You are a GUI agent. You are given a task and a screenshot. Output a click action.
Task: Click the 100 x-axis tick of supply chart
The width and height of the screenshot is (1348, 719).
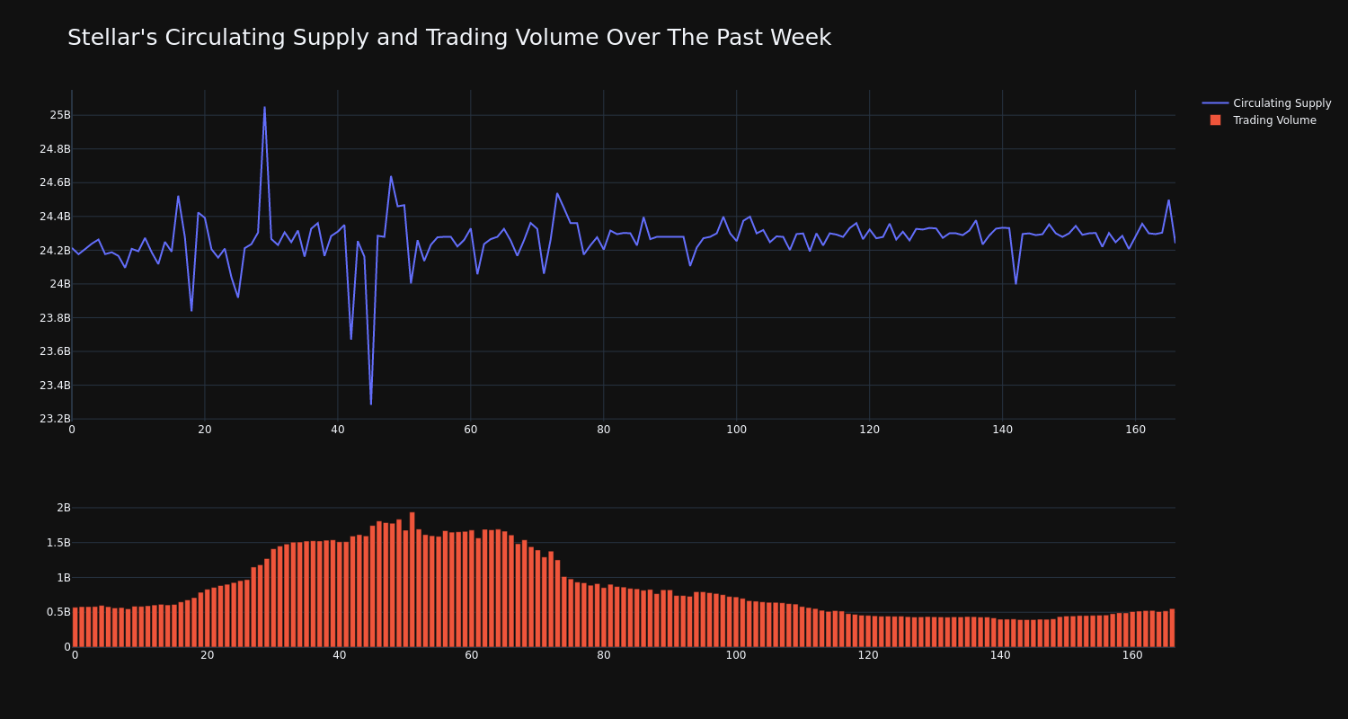tap(736, 430)
